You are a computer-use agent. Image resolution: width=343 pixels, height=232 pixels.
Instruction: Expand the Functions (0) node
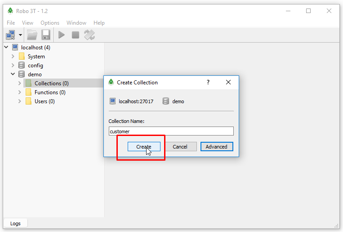[20, 92]
